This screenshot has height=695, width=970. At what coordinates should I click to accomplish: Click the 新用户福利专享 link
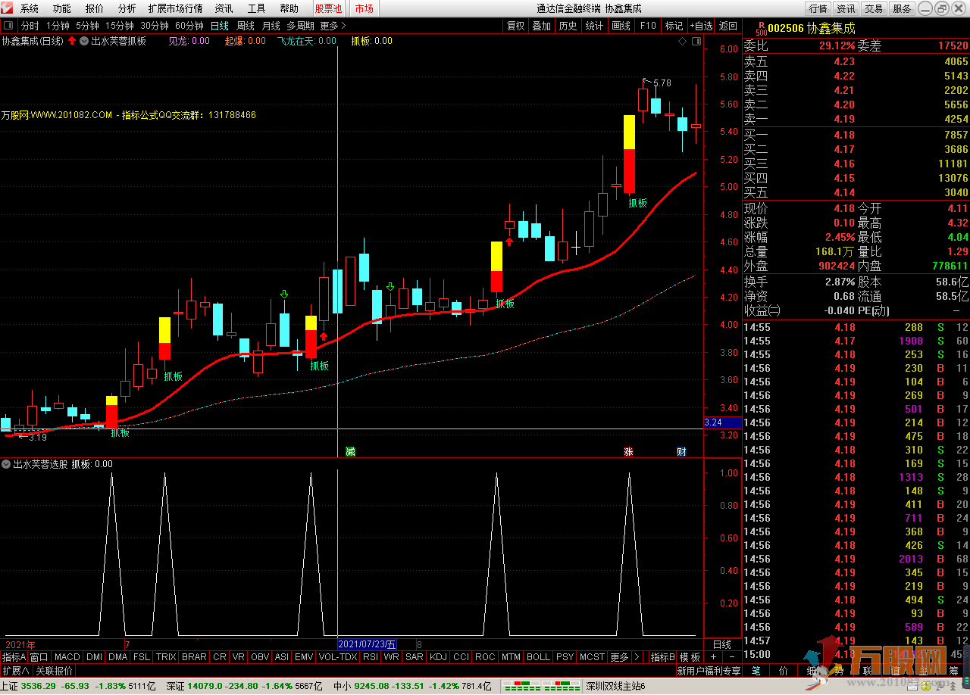click(709, 671)
